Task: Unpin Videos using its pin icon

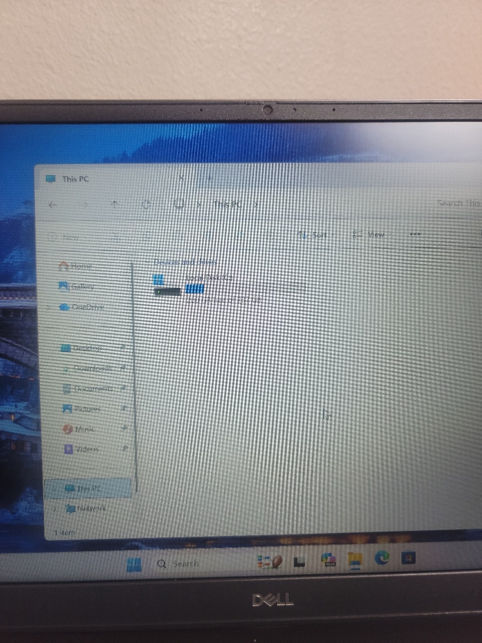Action: (x=125, y=447)
